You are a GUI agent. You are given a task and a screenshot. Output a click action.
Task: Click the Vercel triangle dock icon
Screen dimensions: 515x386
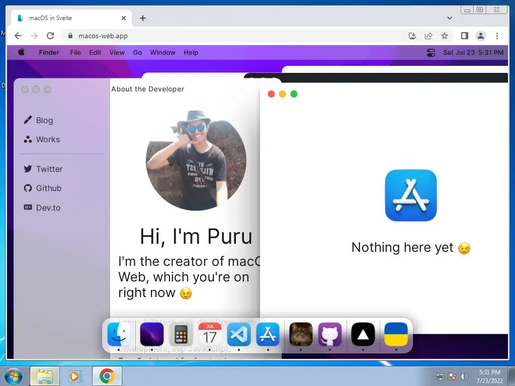click(x=363, y=334)
